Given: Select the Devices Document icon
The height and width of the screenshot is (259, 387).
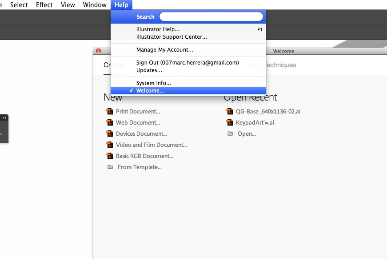Looking at the screenshot, I should point(110,134).
